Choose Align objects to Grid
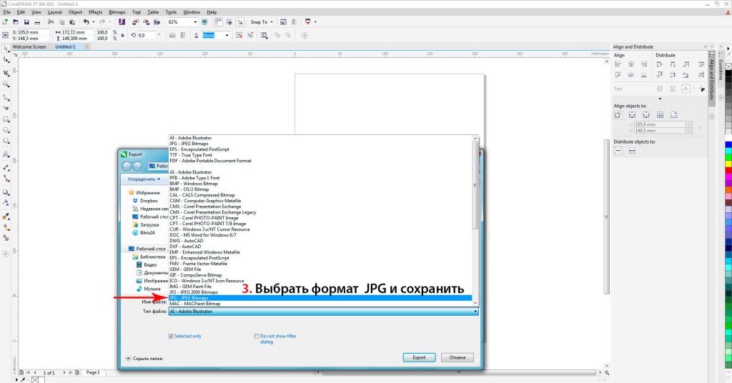 [x=660, y=115]
